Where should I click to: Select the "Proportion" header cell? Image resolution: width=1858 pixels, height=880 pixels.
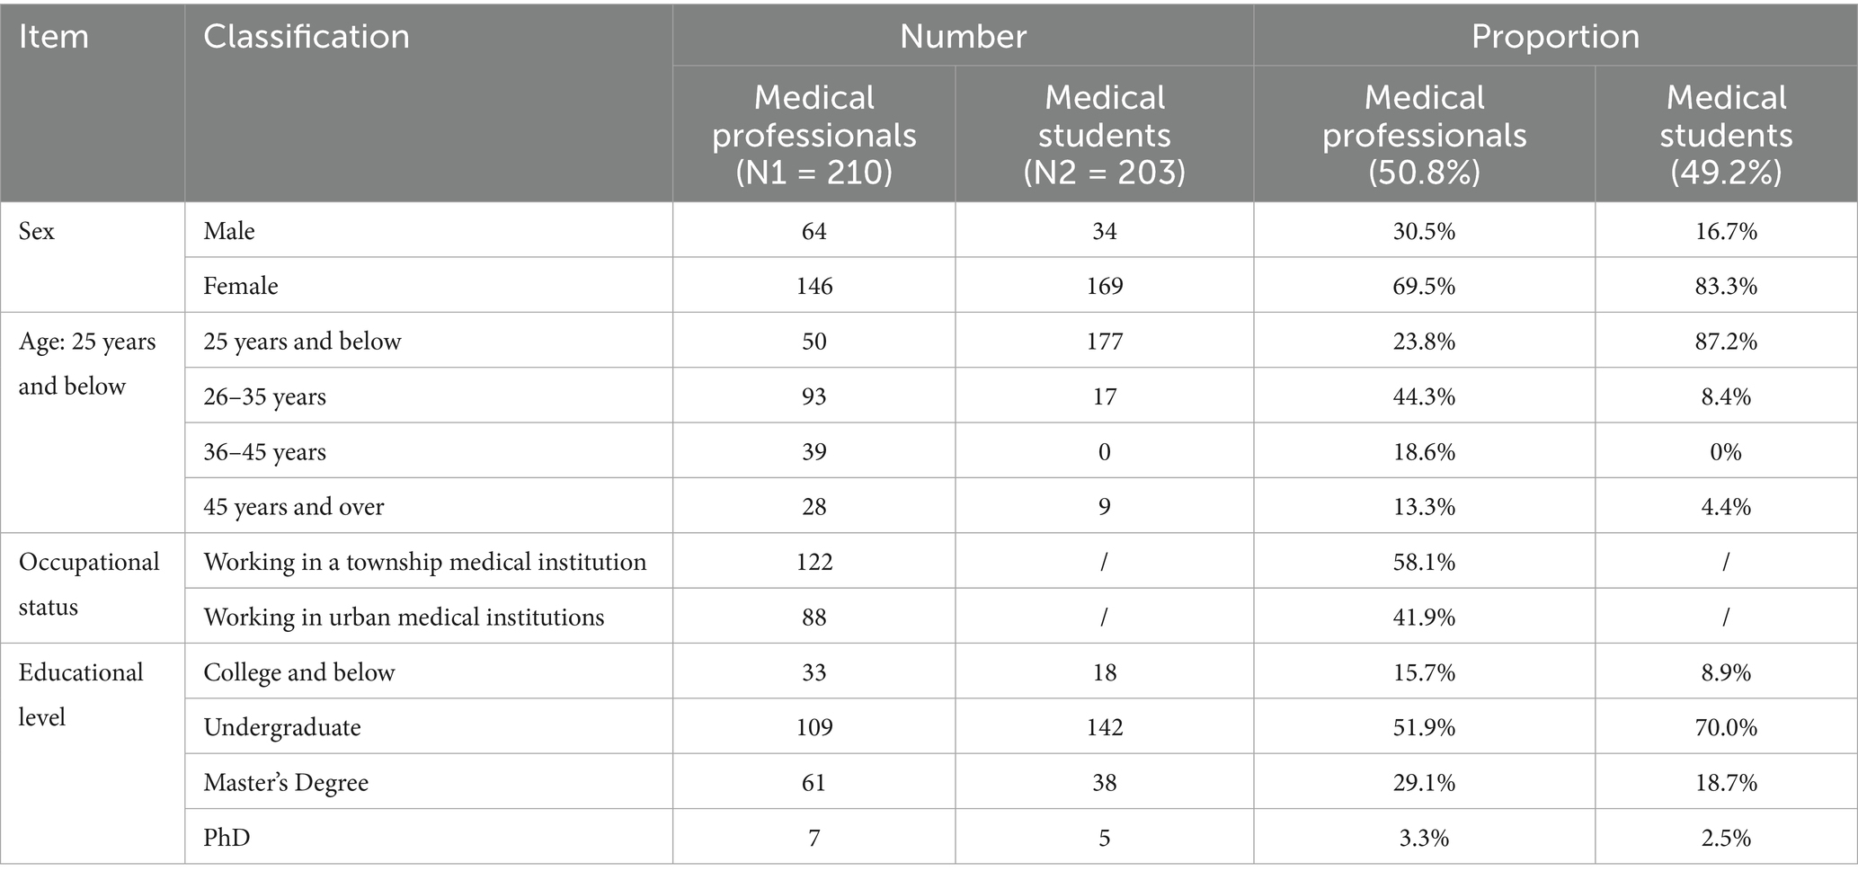click(1555, 36)
